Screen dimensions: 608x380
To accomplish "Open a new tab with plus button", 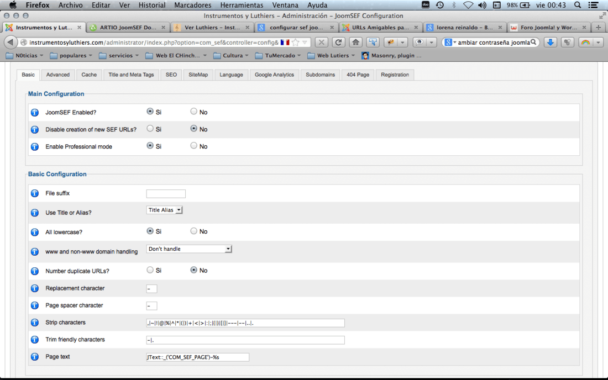I will [598, 28].
